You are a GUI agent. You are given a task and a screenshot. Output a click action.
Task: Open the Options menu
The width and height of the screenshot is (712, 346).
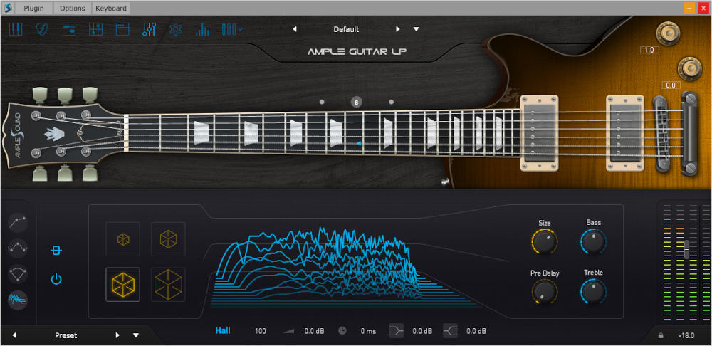click(x=72, y=8)
